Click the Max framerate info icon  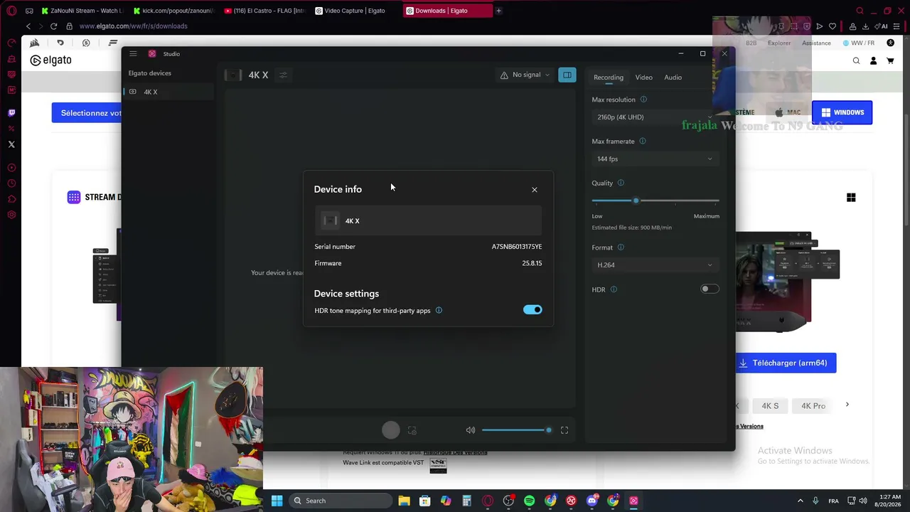point(643,142)
